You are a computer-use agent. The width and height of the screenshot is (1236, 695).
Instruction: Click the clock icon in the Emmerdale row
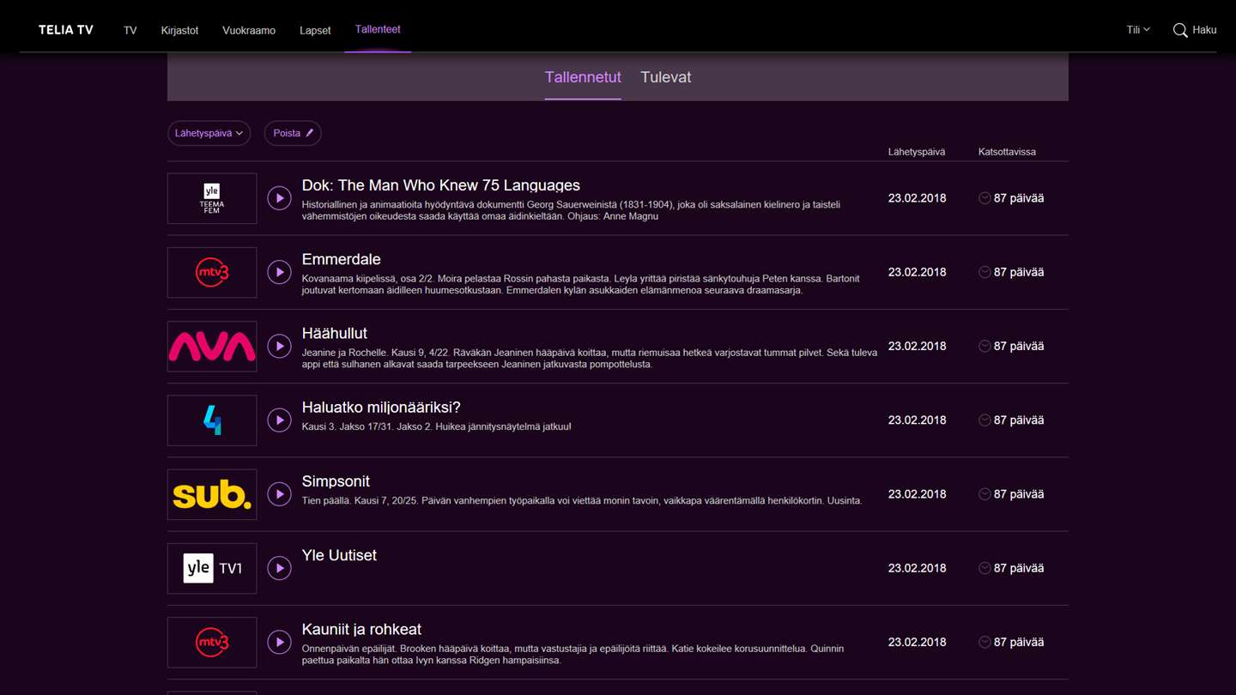click(985, 272)
